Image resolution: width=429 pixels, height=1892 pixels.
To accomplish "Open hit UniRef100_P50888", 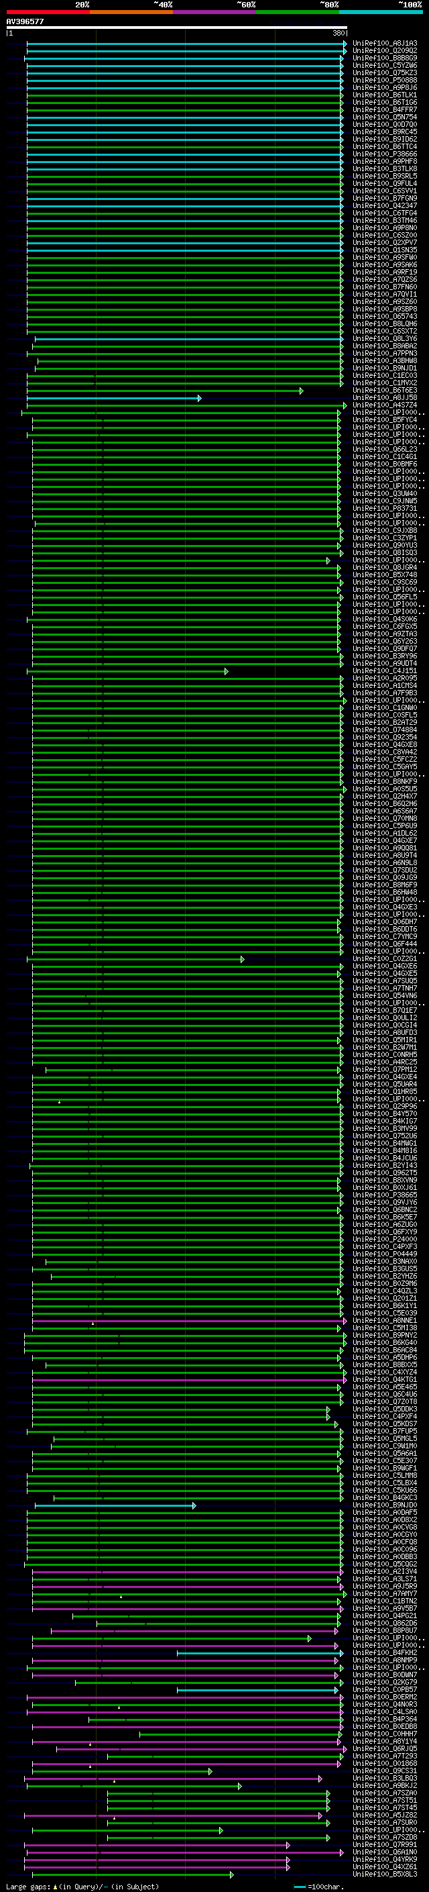I will coord(385,80).
